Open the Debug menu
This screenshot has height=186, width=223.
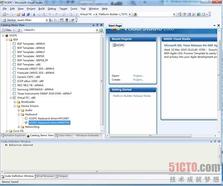(x=52, y=9)
